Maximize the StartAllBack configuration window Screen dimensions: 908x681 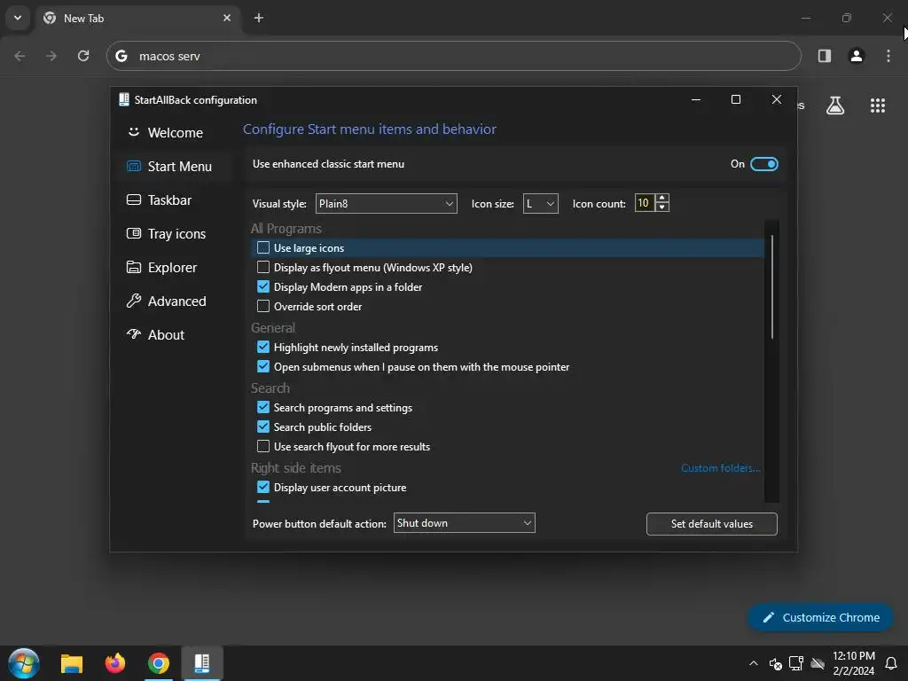click(735, 99)
